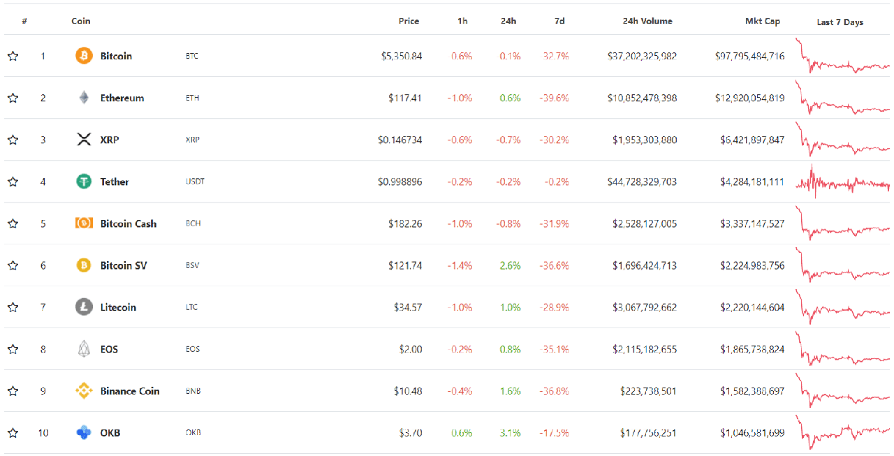This screenshot has width=894, height=456.
Task: Click the blue OKB logo icon
Action: [x=84, y=433]
